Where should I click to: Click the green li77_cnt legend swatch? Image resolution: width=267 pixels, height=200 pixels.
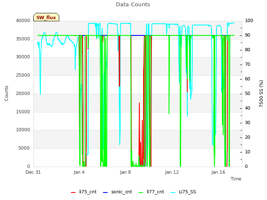point(141,192)
